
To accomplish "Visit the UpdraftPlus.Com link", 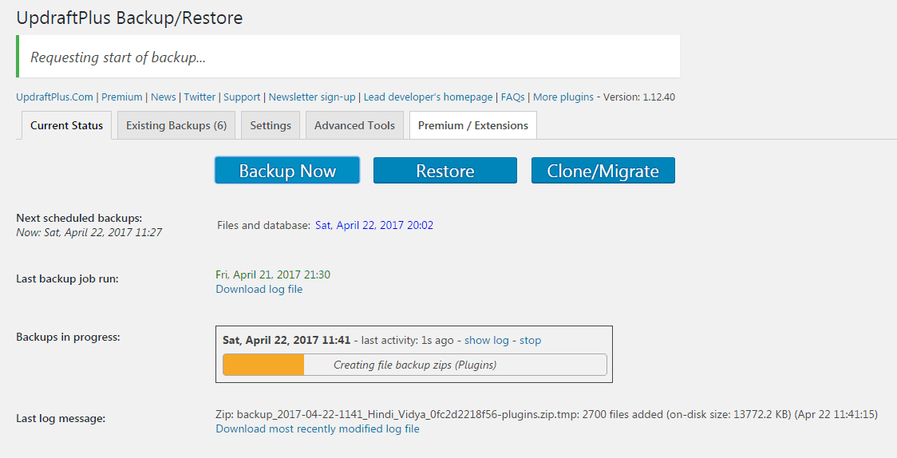I will pos(54,97).
